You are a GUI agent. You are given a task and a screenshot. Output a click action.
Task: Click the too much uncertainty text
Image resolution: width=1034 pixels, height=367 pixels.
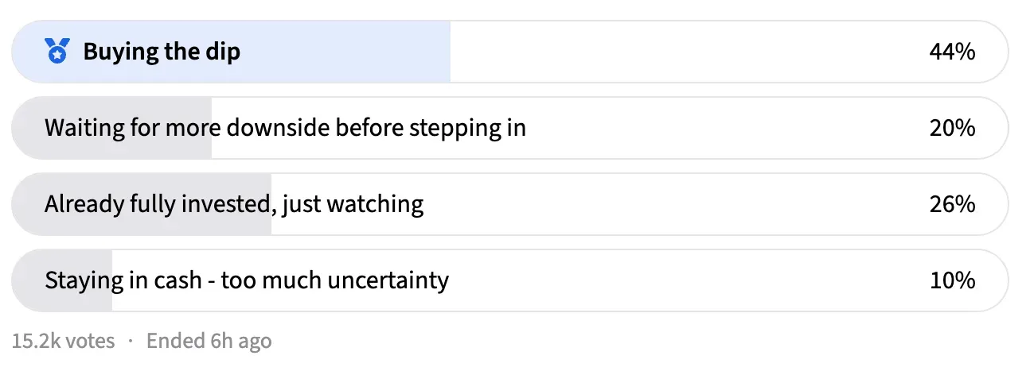pyautogui.click(x=335, y=280)
